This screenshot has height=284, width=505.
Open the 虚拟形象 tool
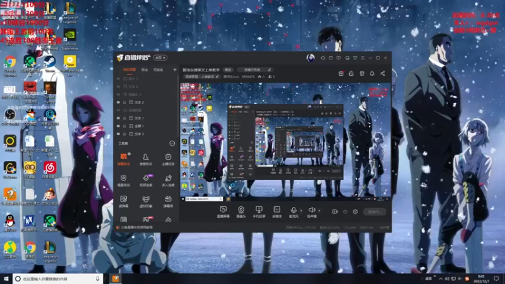click(x=146, y=201)
